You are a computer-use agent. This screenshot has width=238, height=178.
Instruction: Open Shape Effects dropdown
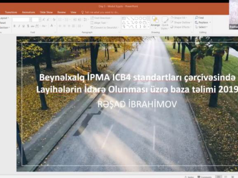pyautogui.click(x=180, y=27)
